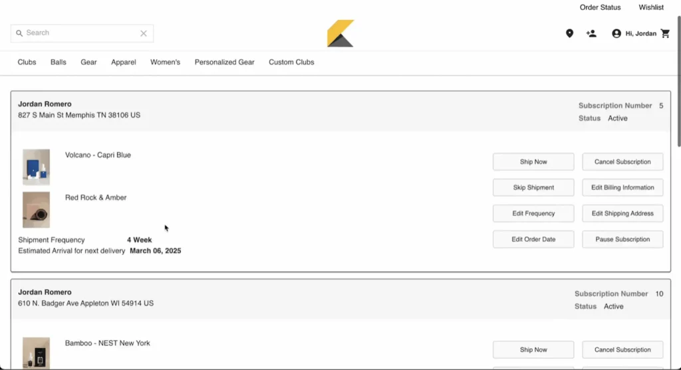Clear the search field with X icon

tap(144, 33)
